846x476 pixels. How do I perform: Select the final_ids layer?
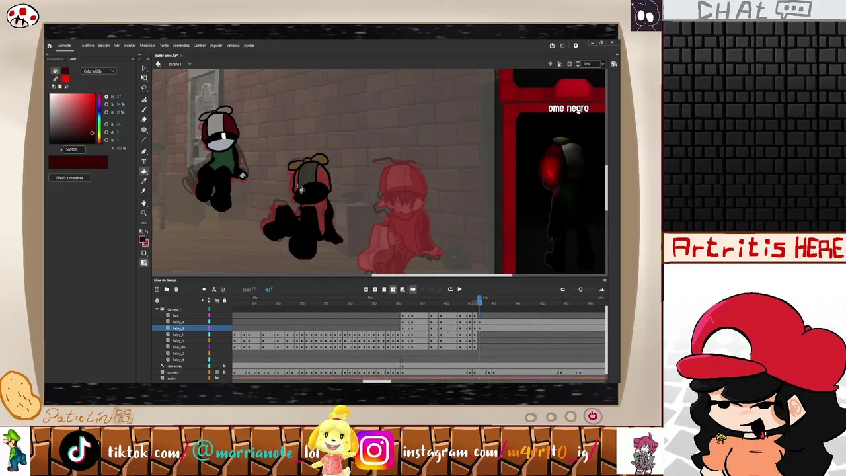click(x=178, y=347)
